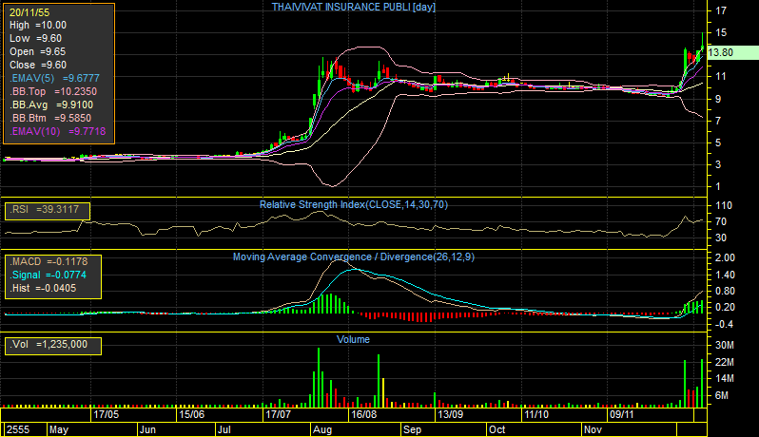Screen dimensions: 759x437
Task: Select the Aug month label
Action: 322,429
